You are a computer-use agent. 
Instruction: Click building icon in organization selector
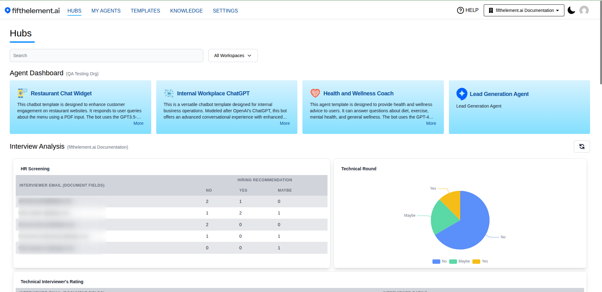point(491,10)
